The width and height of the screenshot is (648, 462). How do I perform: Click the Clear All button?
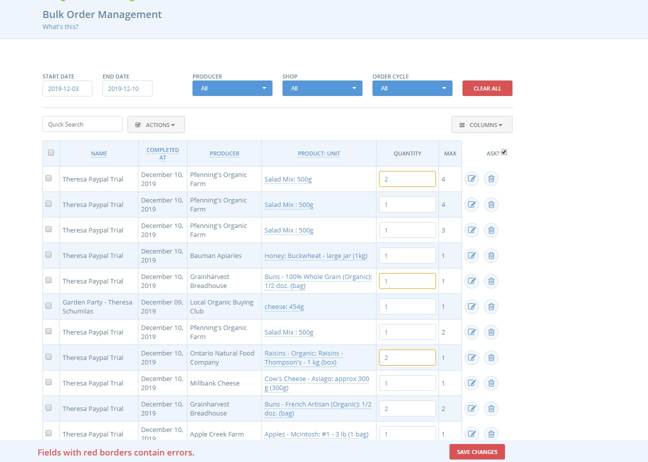coord(487,88)
